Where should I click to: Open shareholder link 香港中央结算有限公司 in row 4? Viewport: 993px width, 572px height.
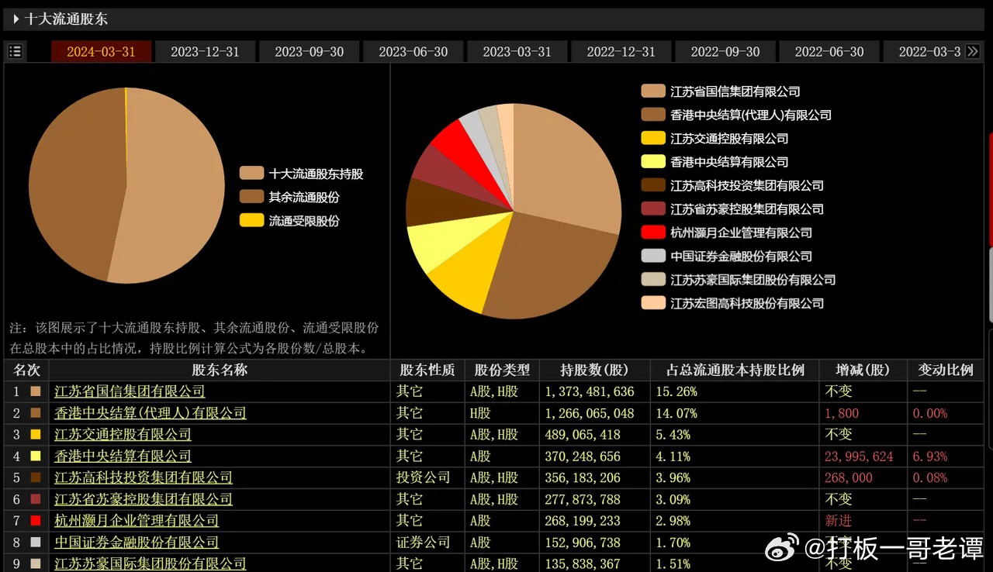123,457
